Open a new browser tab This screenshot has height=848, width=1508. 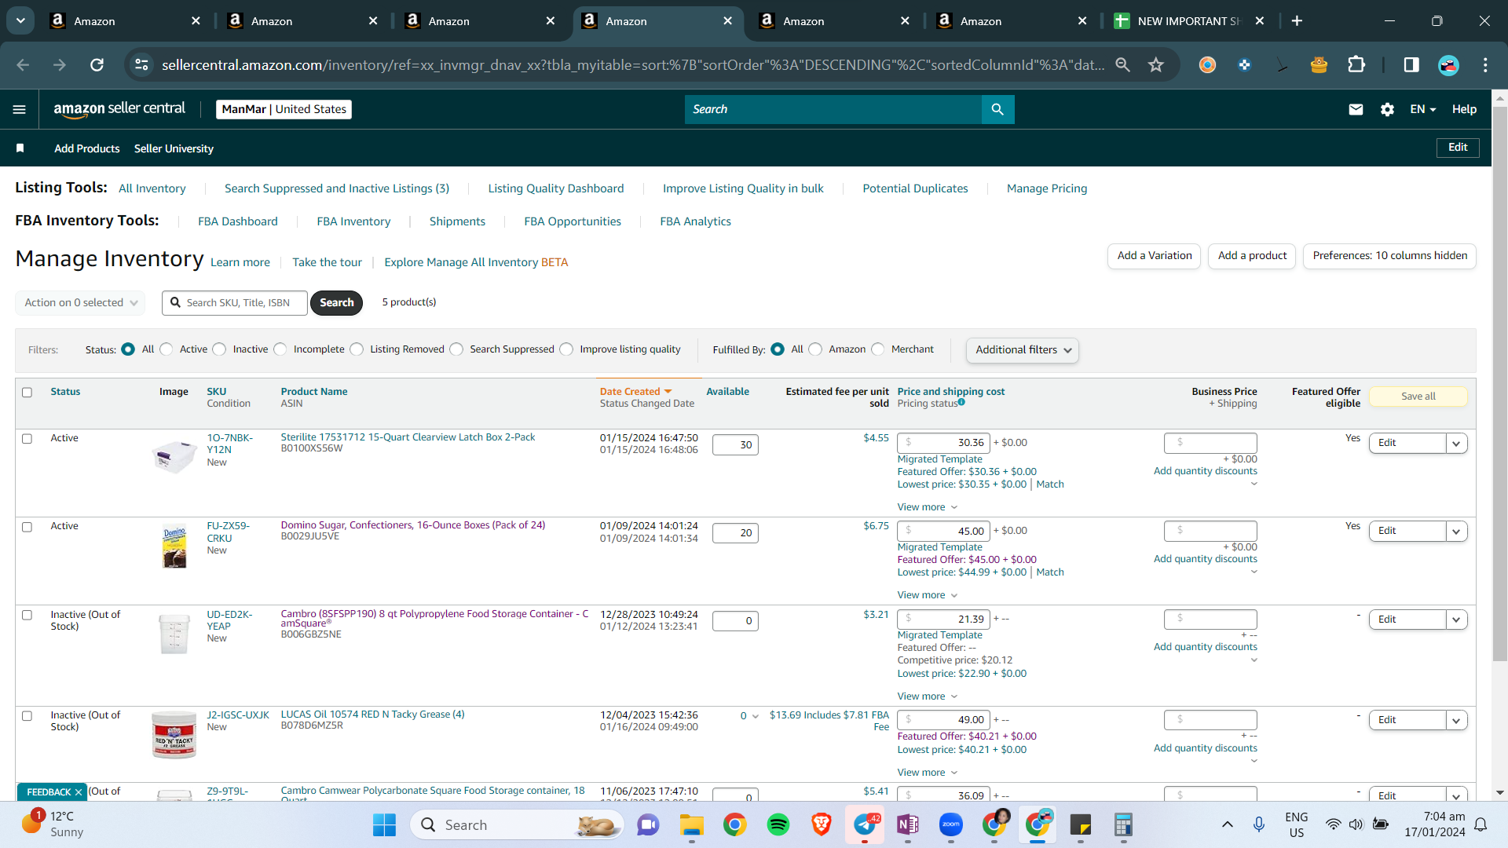[1297, 21]
